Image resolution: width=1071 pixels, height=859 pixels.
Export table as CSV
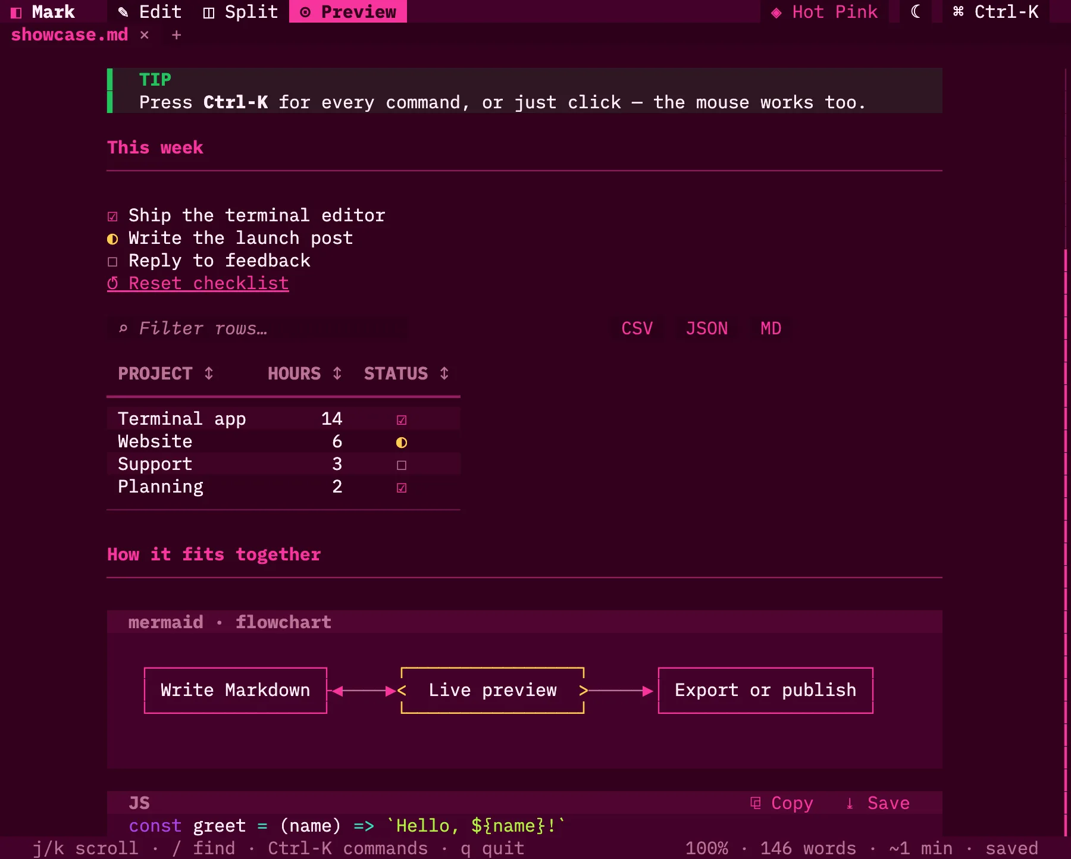(637, 328)
